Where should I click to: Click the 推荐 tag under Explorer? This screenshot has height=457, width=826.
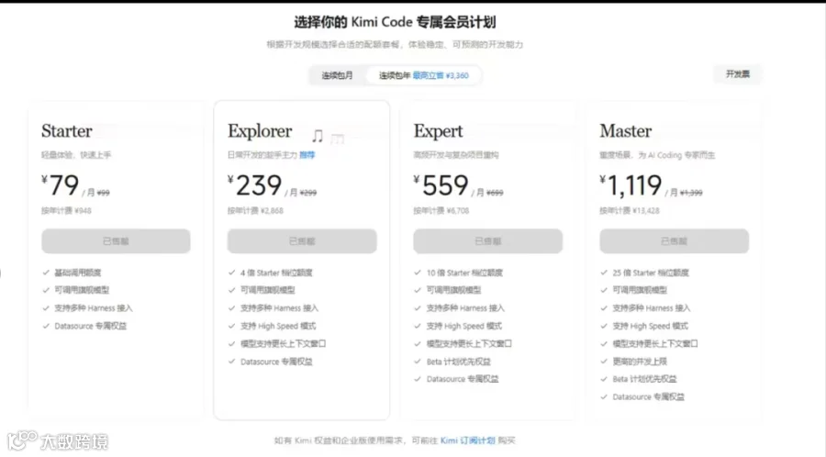(307, 155)
